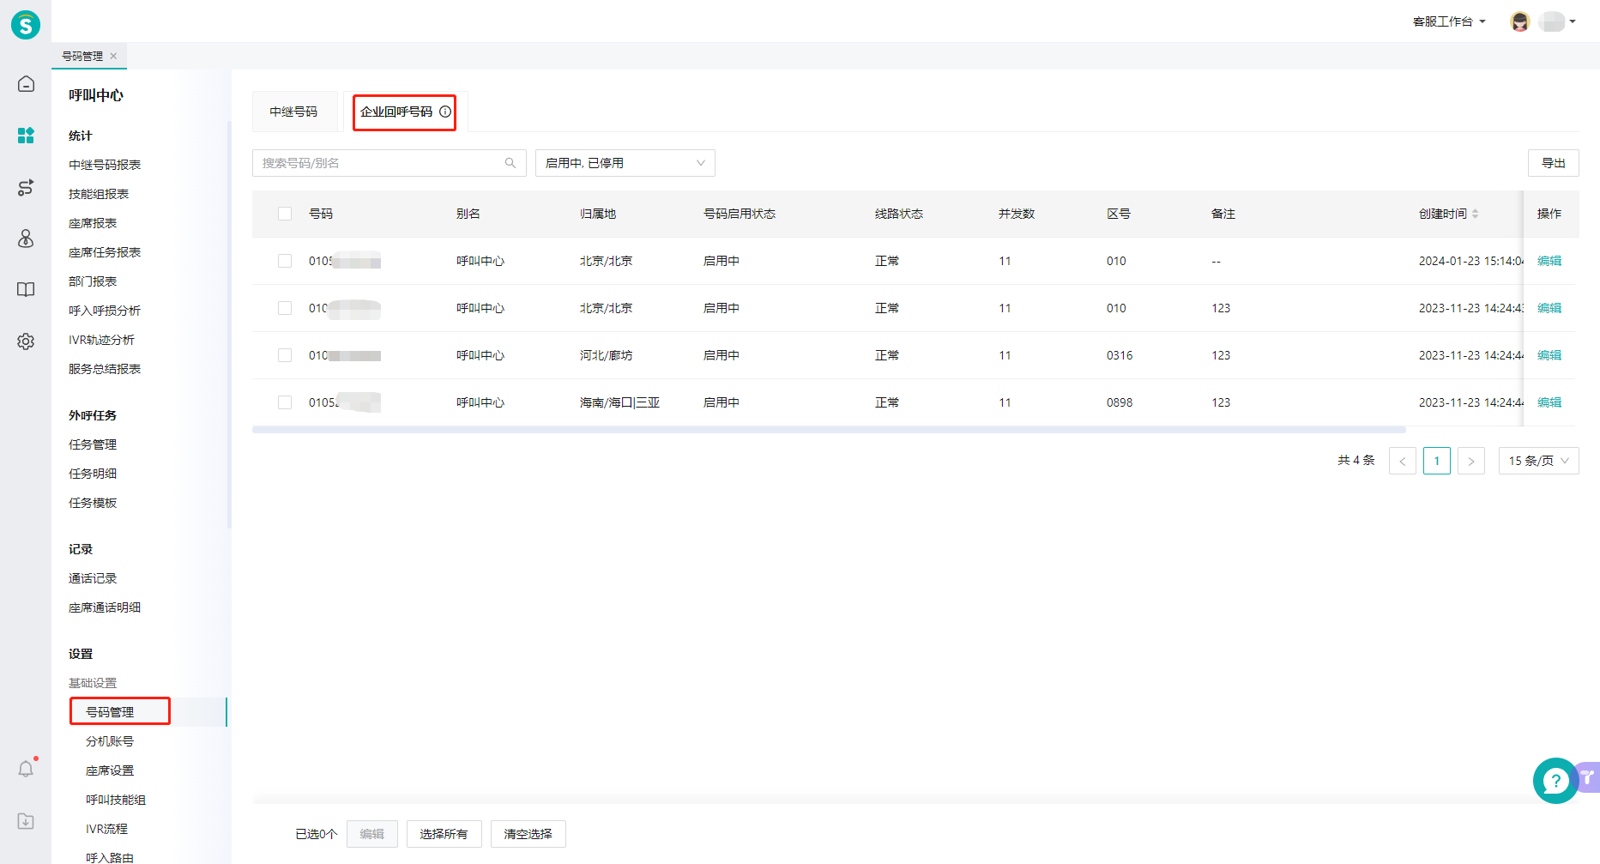Go to previous page arrow
This screenshot has height=864, width=1600.
pyautogui.click(x=1403, y=461)
